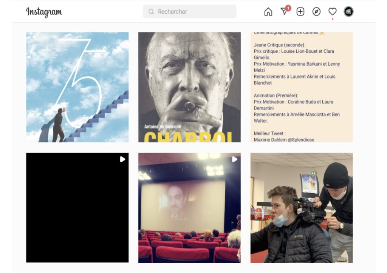Open the cinema screening room video post
The width and height of the screenshot is (387, 273).
pyautogui.click(x=189, y=208)
